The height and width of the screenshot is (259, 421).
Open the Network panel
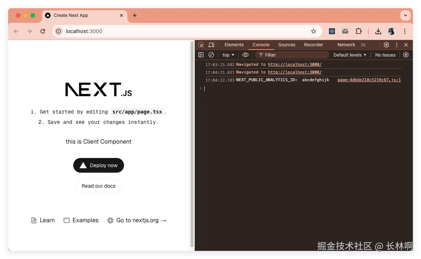[346, 45]
